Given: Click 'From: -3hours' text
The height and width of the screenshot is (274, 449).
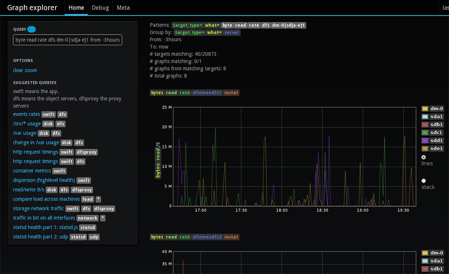Looking at the screenshot, I should [x=166, y=40].
